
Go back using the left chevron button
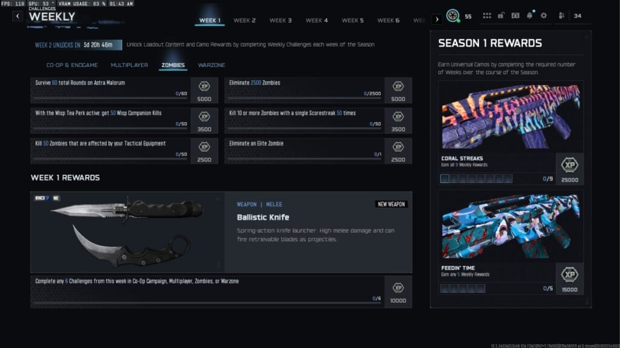coord(18,16)
